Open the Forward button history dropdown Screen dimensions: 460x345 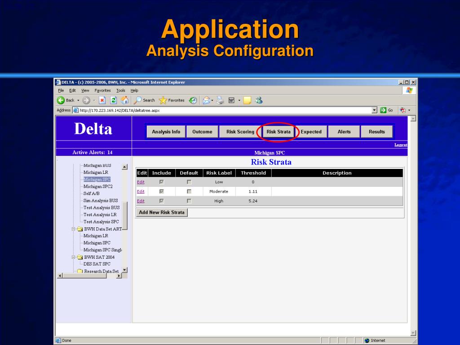point(94,100)
